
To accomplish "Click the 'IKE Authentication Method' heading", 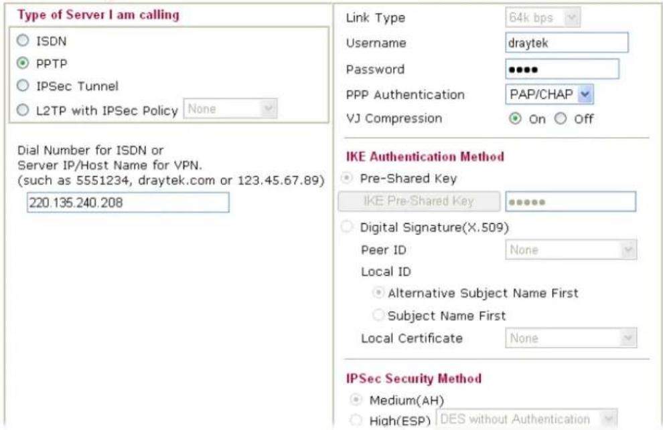I will pyautogui.click(x=425, y=156).
